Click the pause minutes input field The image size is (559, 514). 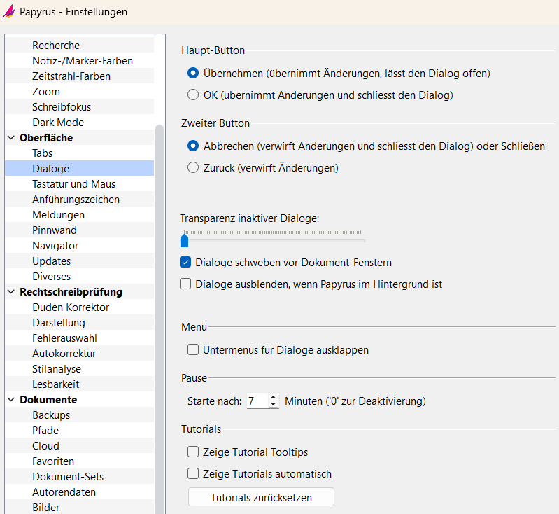[x=256, y=401]
